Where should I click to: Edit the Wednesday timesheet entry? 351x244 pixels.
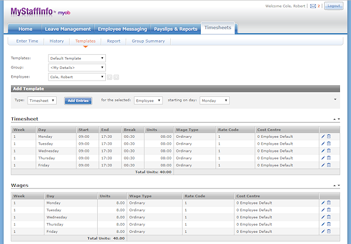click(323, 151)
